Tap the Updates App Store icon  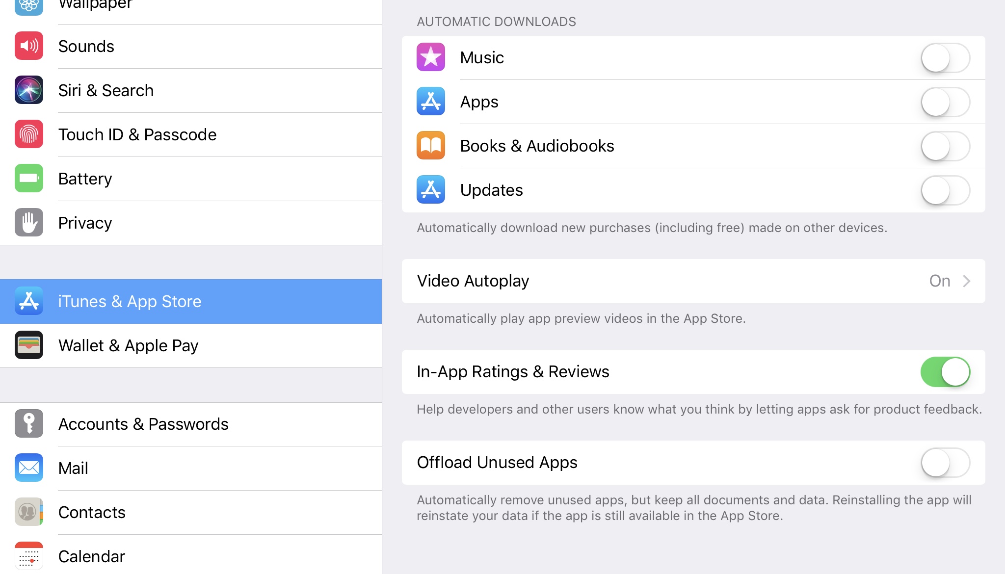(431, 190)
